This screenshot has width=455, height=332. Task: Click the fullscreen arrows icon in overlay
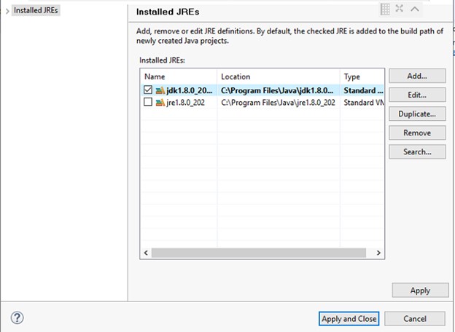click(400, 9)
